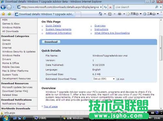This screenshot has height=121, width=163.
Task: Expand the Home button dropdown arrow
Action: (105, 14)
